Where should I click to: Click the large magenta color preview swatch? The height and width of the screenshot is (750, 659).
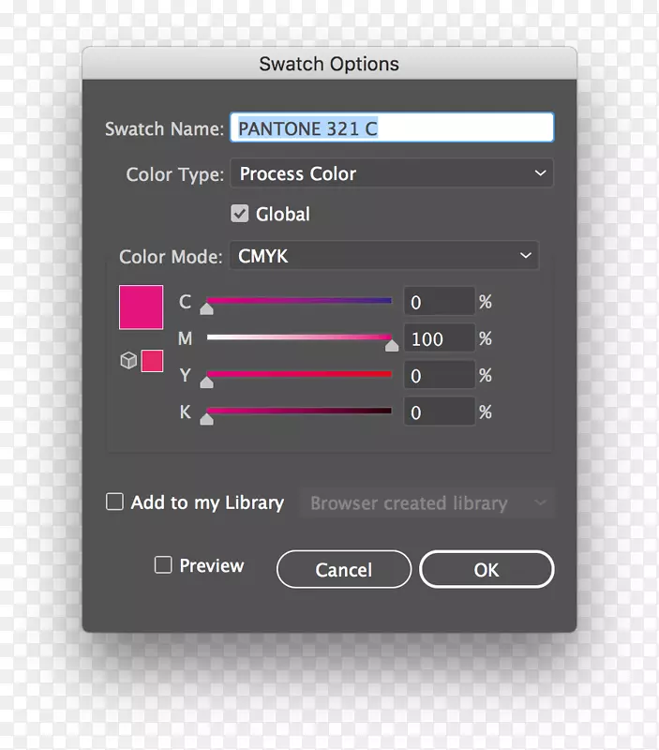pos(142,307)
